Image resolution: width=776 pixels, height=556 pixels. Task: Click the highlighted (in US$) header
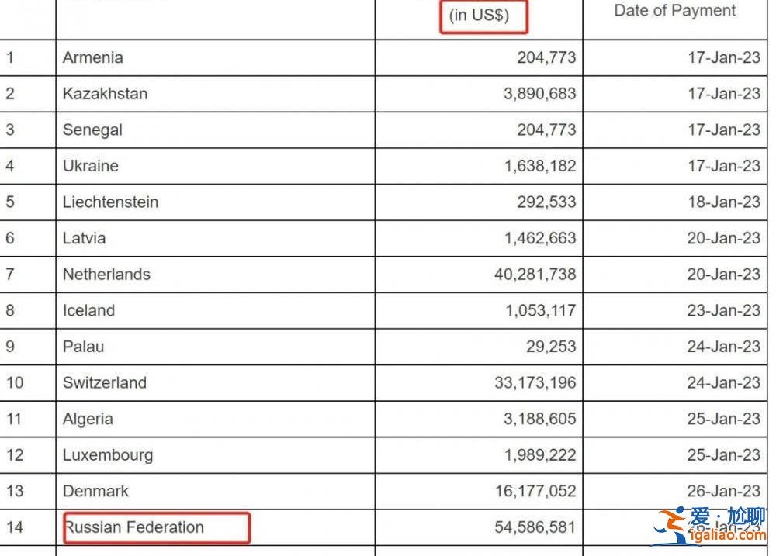[483, 16]
